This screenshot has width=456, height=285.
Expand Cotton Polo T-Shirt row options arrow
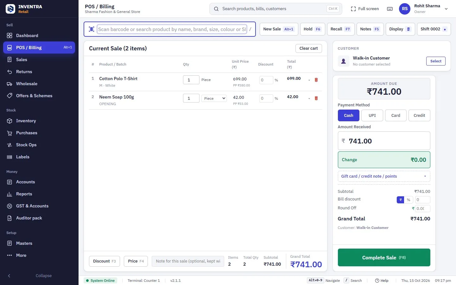pyautogui.click(x=309, y=80)
